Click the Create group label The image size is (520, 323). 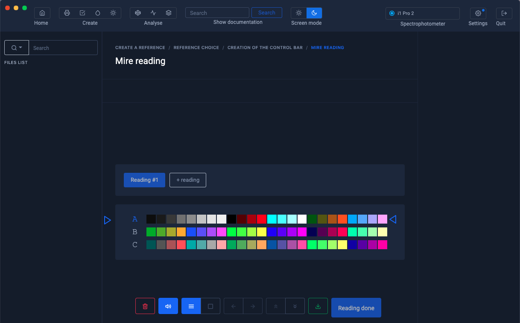90,23
